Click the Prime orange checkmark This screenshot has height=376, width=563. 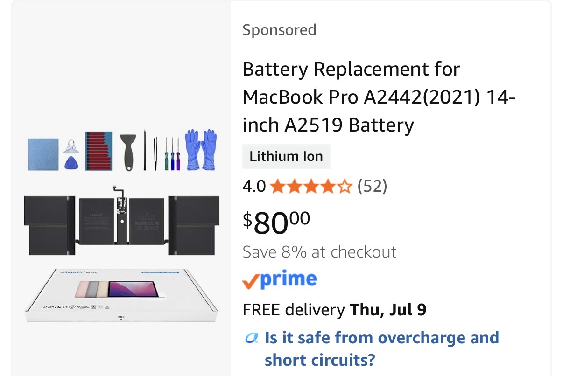[x=251, y=281]
